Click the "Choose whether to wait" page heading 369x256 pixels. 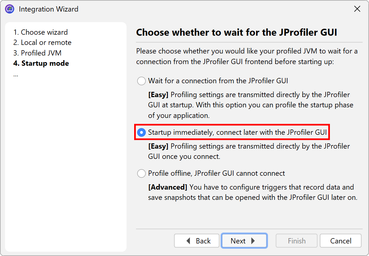[237, 32]
